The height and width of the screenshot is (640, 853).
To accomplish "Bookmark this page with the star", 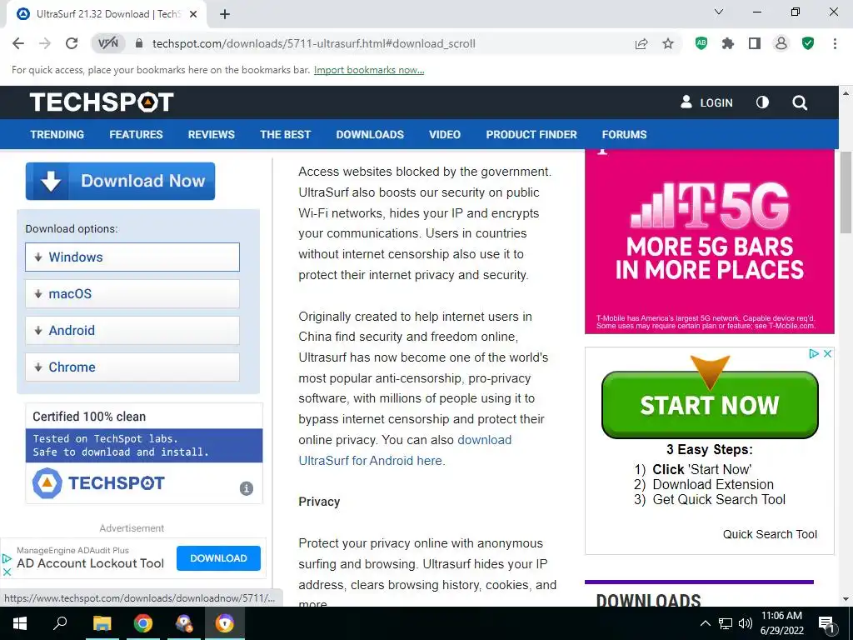I will 668,43.
